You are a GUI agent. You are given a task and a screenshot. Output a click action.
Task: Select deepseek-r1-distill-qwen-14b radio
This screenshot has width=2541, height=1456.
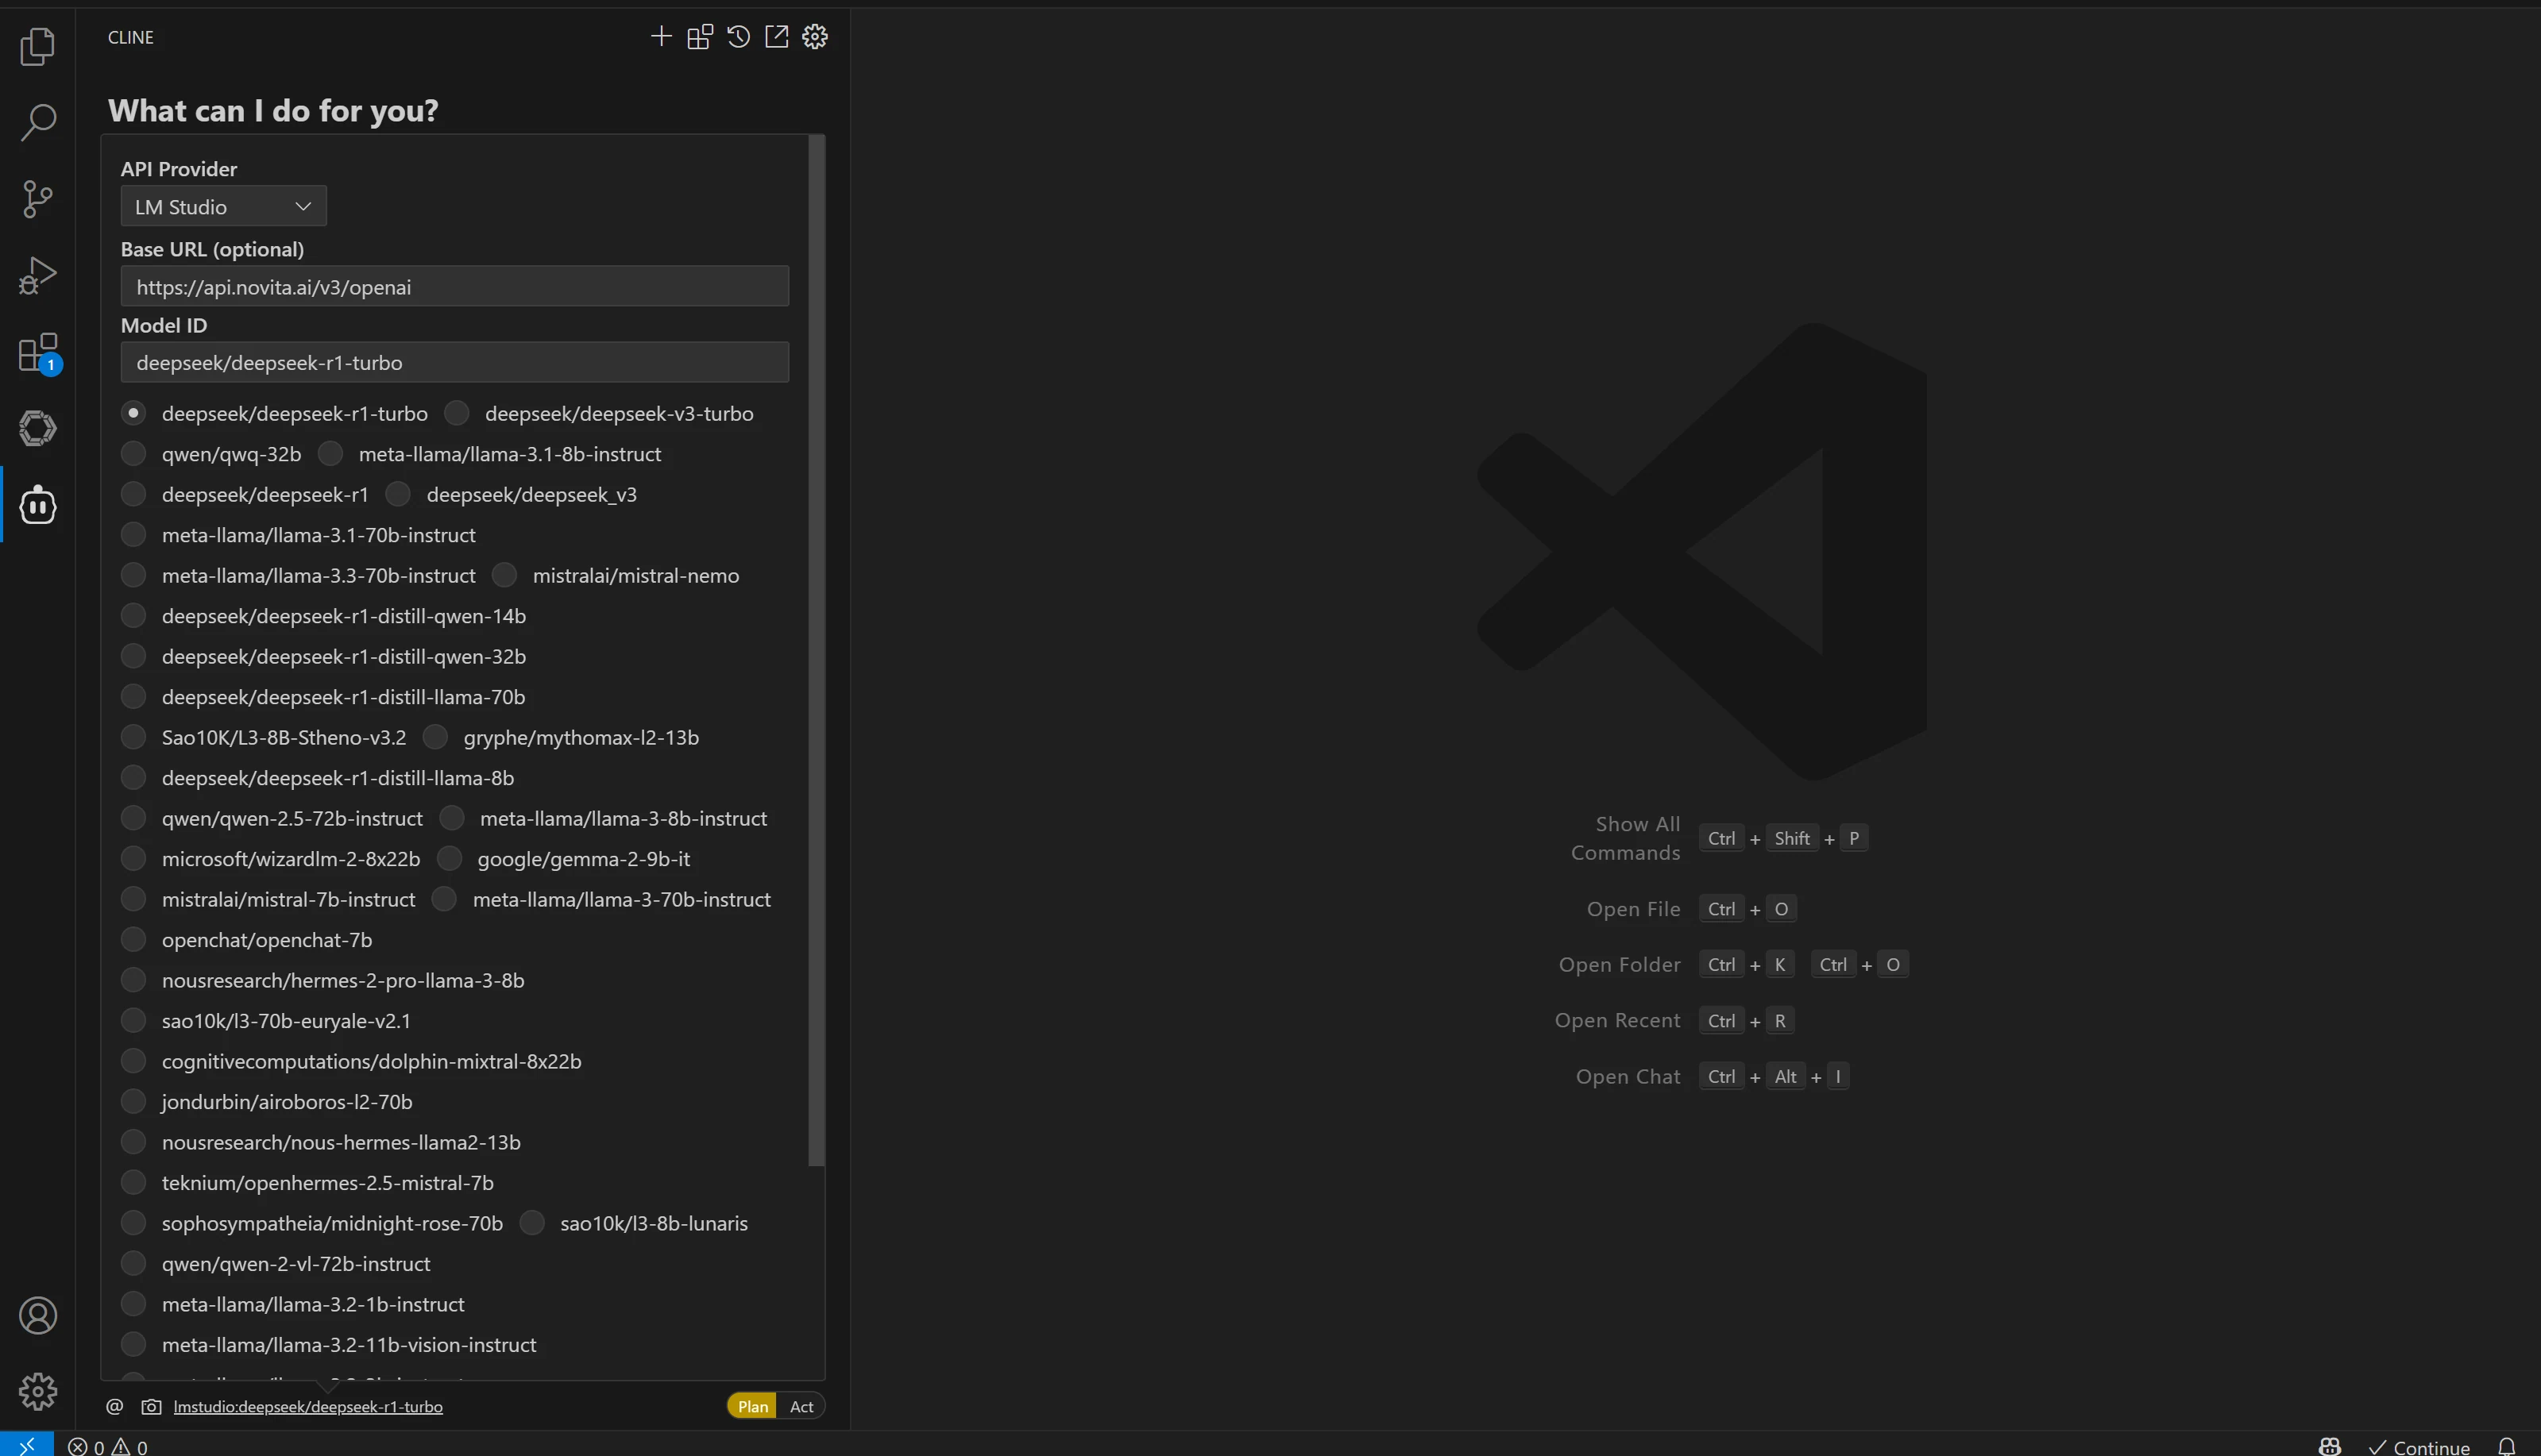click(x=133, y=616)
